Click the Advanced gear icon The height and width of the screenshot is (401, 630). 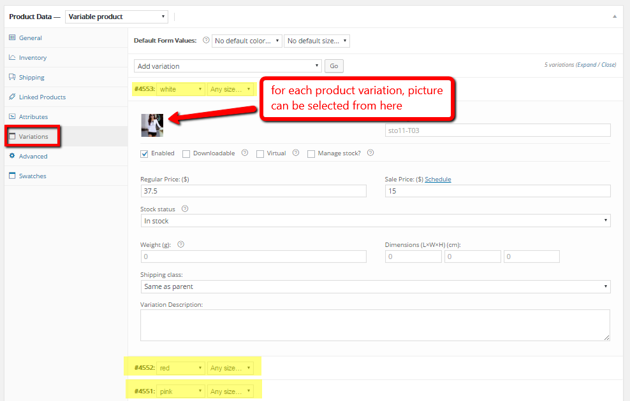coord(12,155)
